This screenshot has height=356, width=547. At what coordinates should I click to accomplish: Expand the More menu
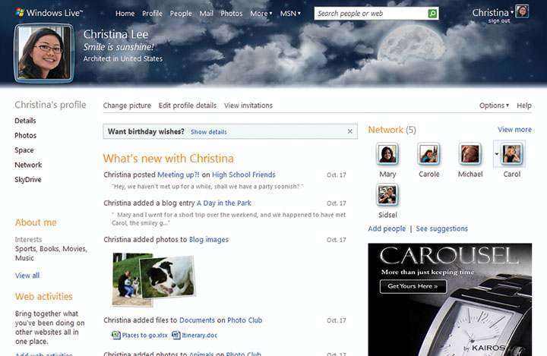pyautogui.click(x=261, y=14)
